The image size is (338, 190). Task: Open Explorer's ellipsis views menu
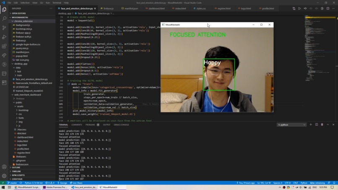[51, 8]
